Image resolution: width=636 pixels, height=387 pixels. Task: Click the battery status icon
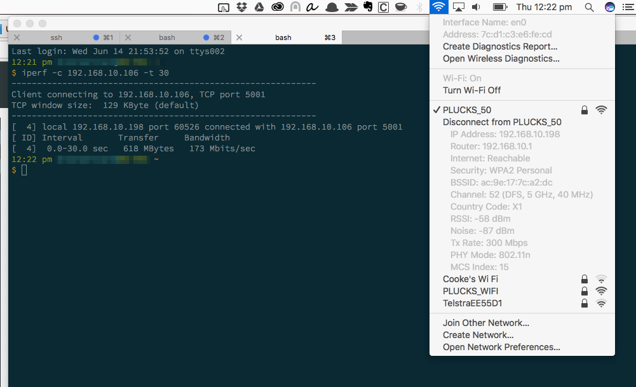click(499, 7)
